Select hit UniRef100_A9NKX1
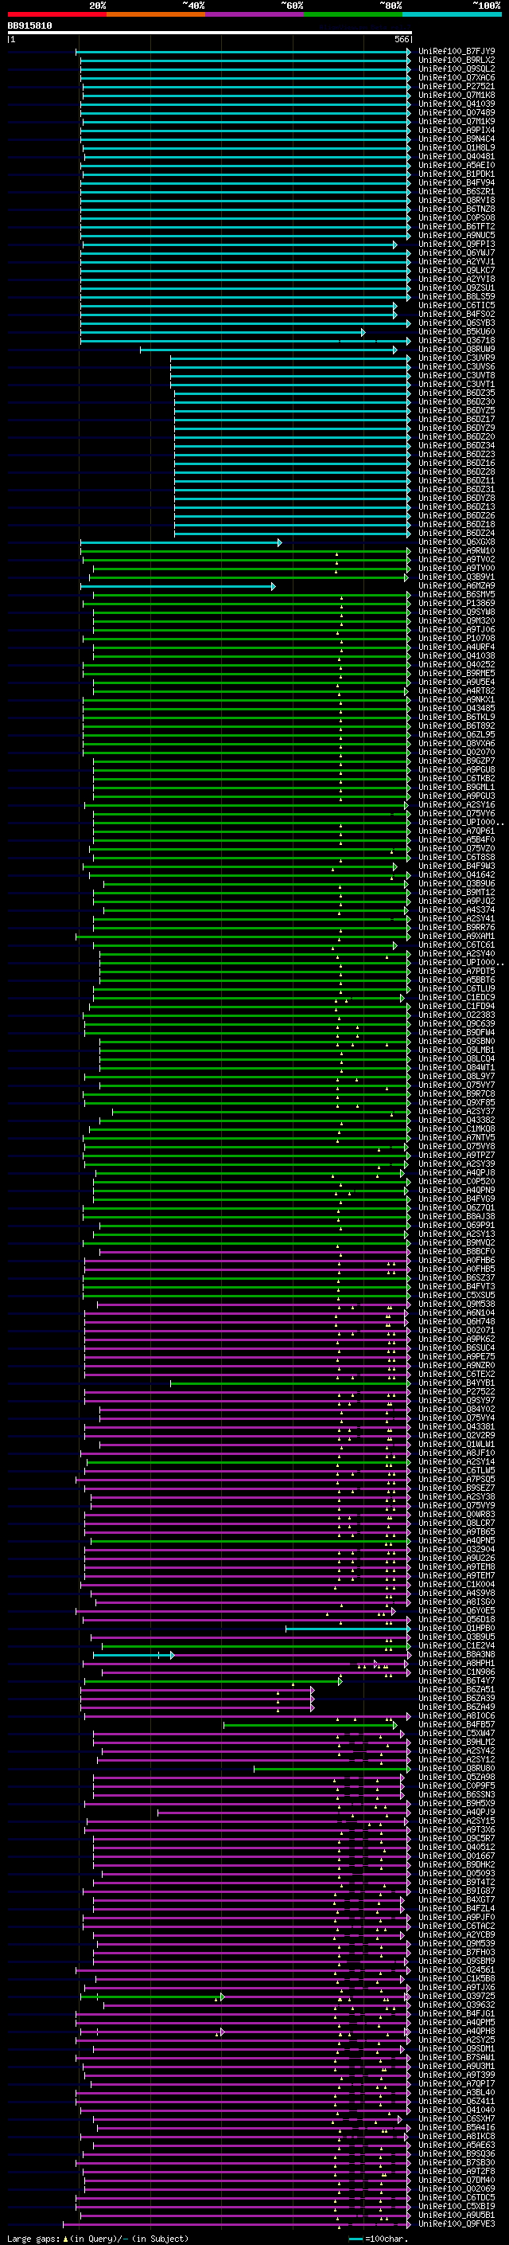The width and height of the screenshot is (509, 2245). (x=457, y=700)
